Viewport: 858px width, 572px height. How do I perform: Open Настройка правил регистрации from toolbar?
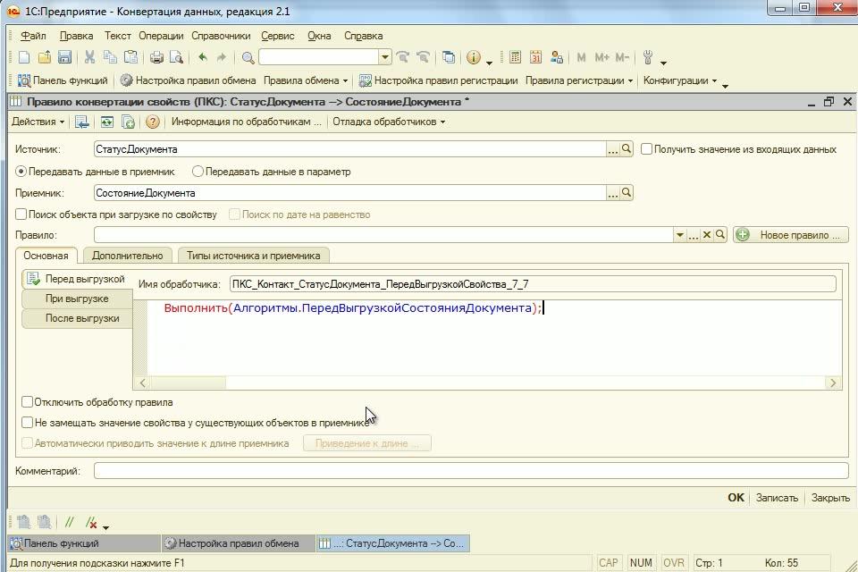(x=438, y=80)
